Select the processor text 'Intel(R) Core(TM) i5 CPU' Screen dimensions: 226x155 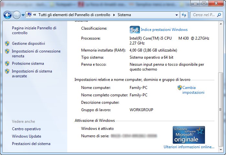(x=150, y=38)
